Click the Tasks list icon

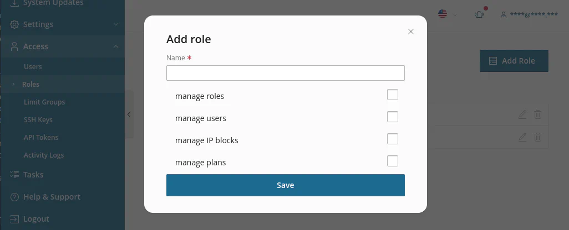coord(14,175)
